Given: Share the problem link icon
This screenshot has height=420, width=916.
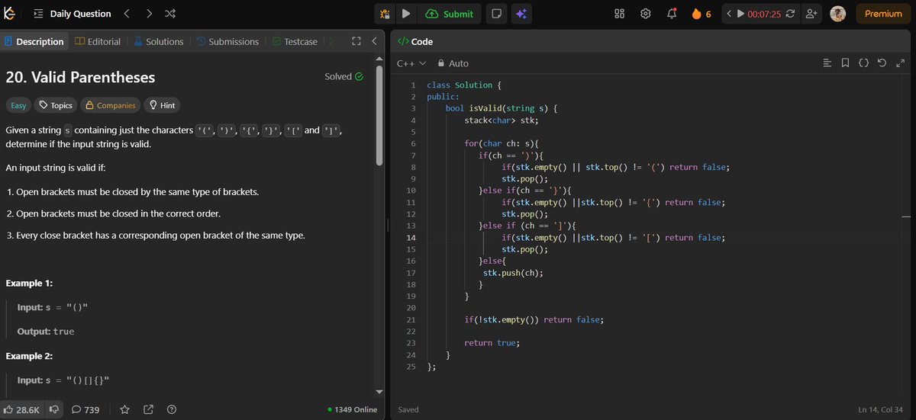Looking at the screenshot, I should [150, 409].
